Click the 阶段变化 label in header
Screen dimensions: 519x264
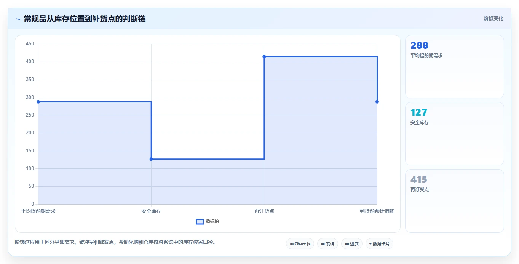[493, 18]
